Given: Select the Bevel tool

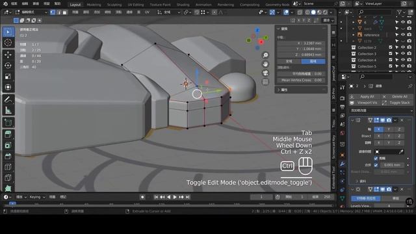Looking at the screenshot, I should 8,156.
